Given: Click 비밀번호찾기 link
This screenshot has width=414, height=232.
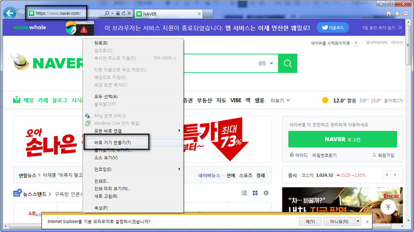Looking at the screenshot, I should click(324, 155).
